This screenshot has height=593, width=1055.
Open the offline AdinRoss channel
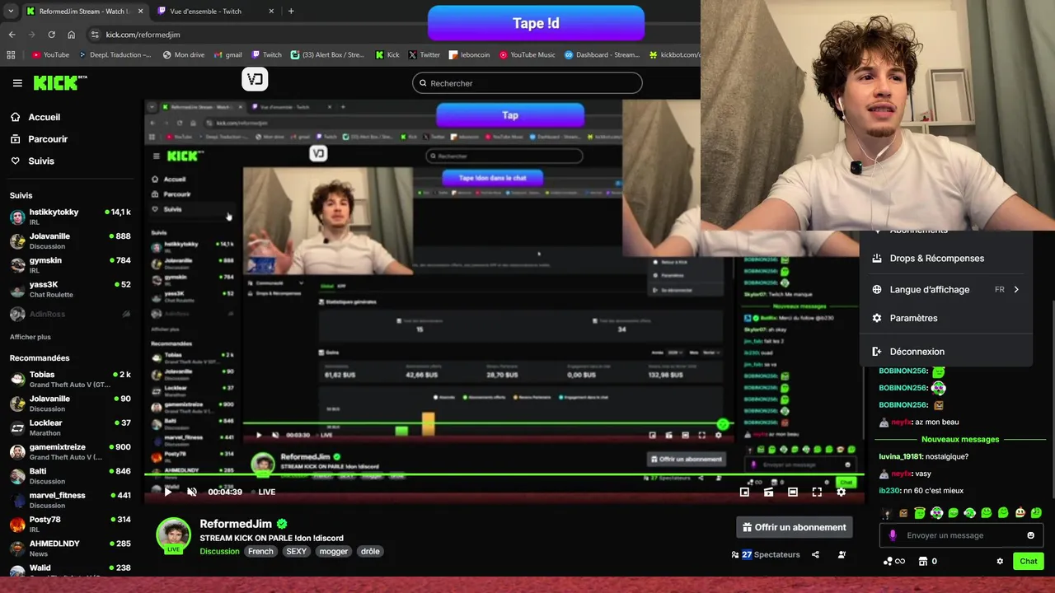click(x=70, y=314)
